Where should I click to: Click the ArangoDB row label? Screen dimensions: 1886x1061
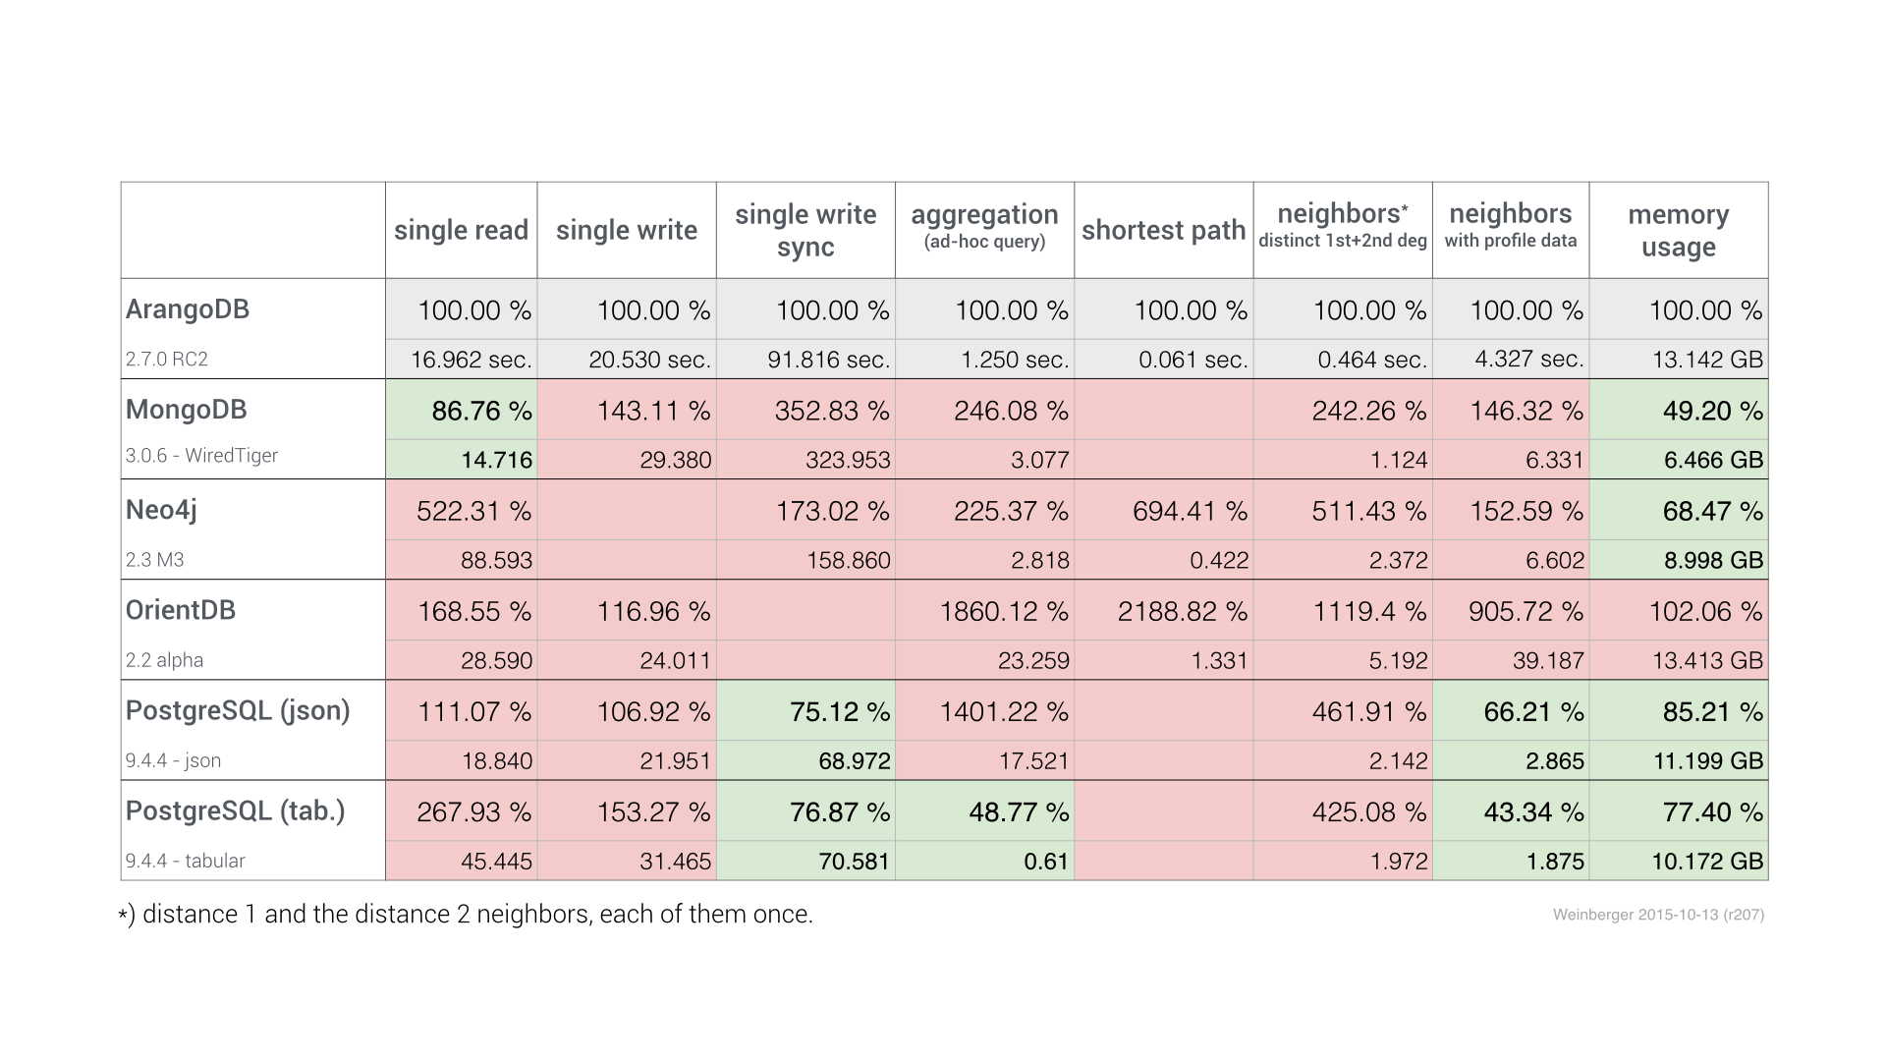(188, 309)
